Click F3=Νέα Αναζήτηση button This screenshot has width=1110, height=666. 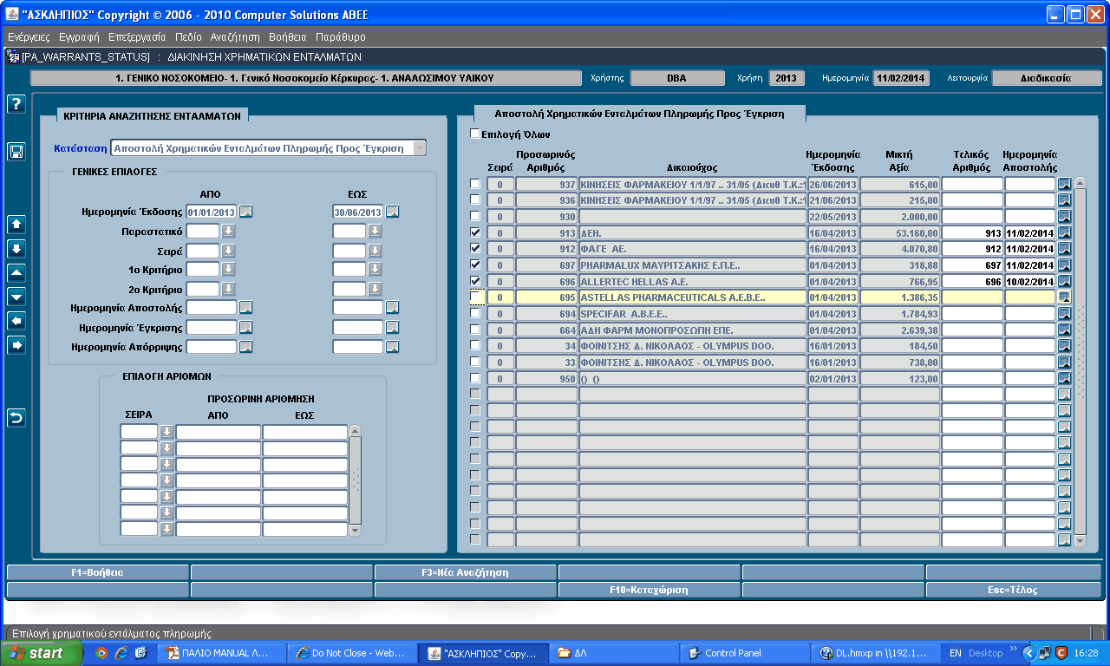pyautogui.click(x=466, y=572)
